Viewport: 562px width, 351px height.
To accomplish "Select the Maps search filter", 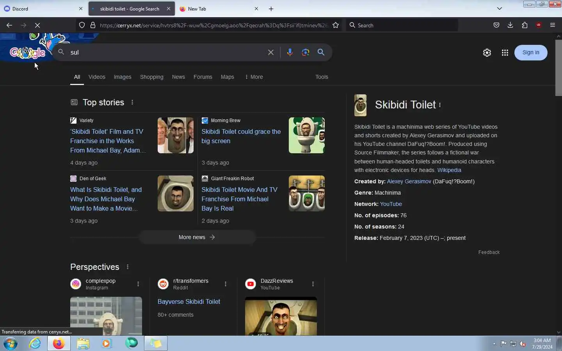I will (x=228, y=77).
